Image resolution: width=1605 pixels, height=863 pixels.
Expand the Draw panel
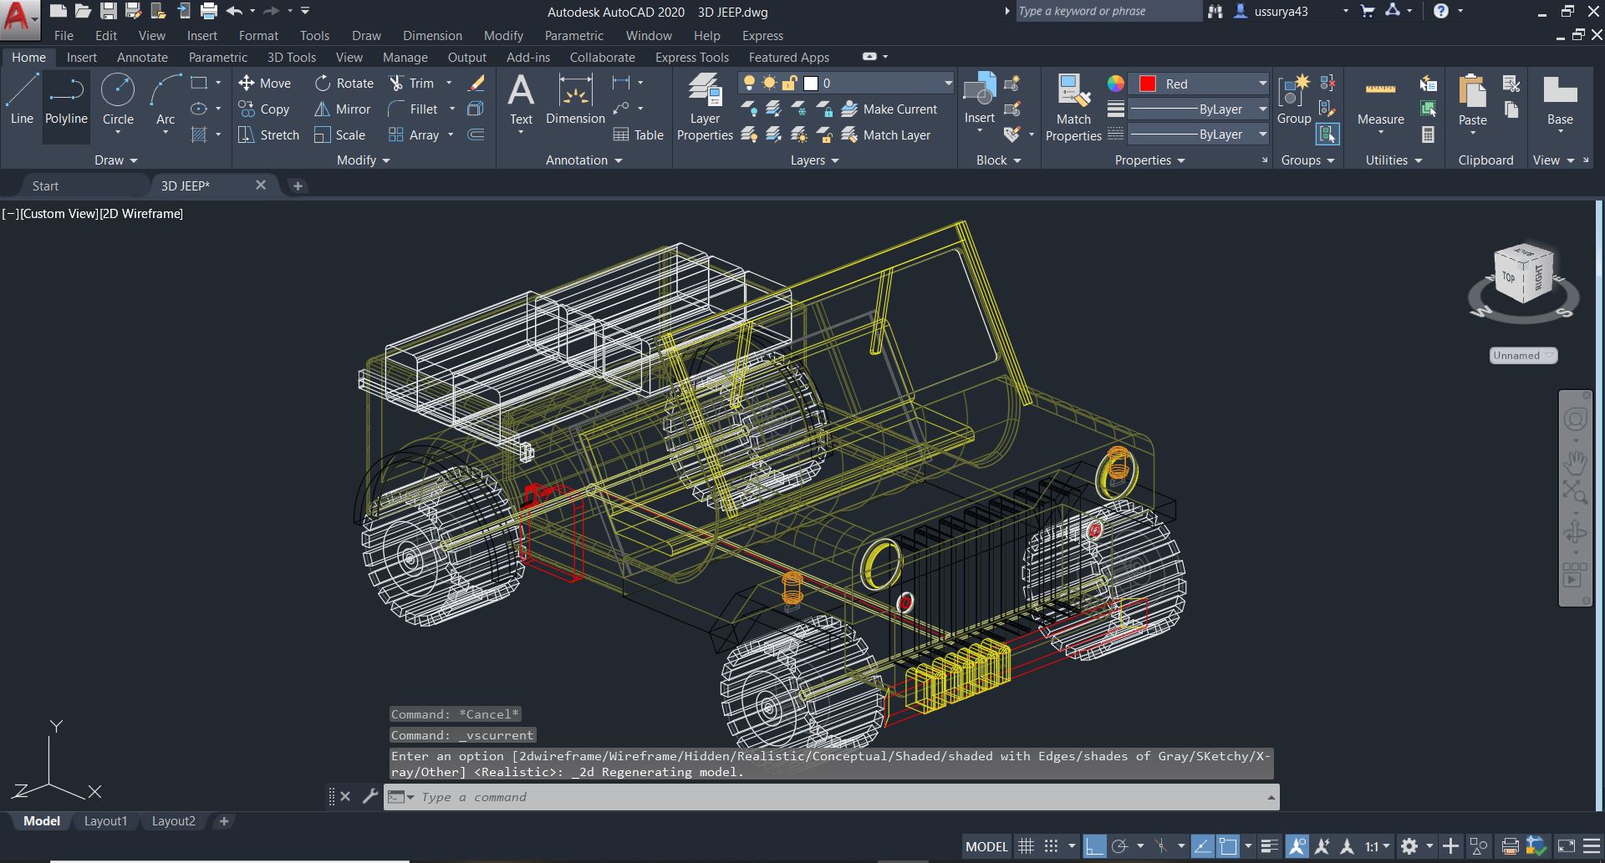tap(115, 160)
